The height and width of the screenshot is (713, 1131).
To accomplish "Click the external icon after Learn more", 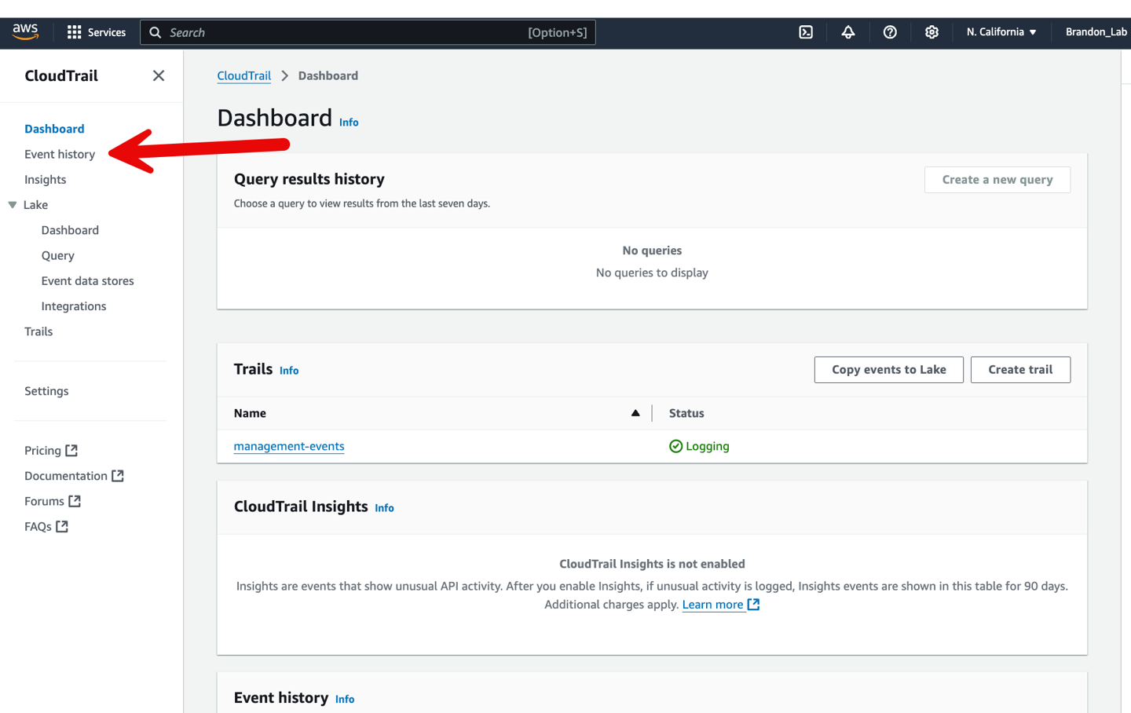I will click(753, 604).
